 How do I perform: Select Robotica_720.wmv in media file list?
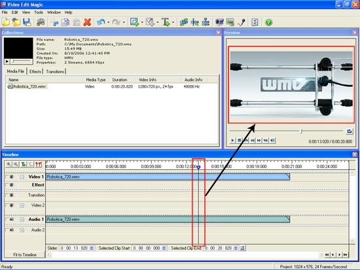click(x=27, y=86)
